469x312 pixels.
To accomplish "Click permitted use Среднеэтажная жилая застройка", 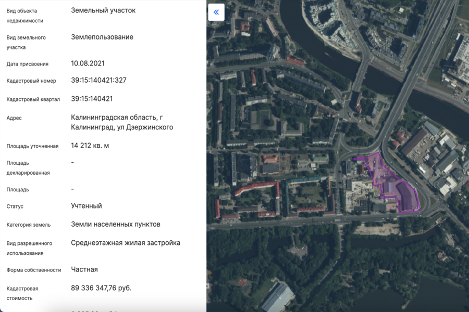I will click(x=126, y=243).
